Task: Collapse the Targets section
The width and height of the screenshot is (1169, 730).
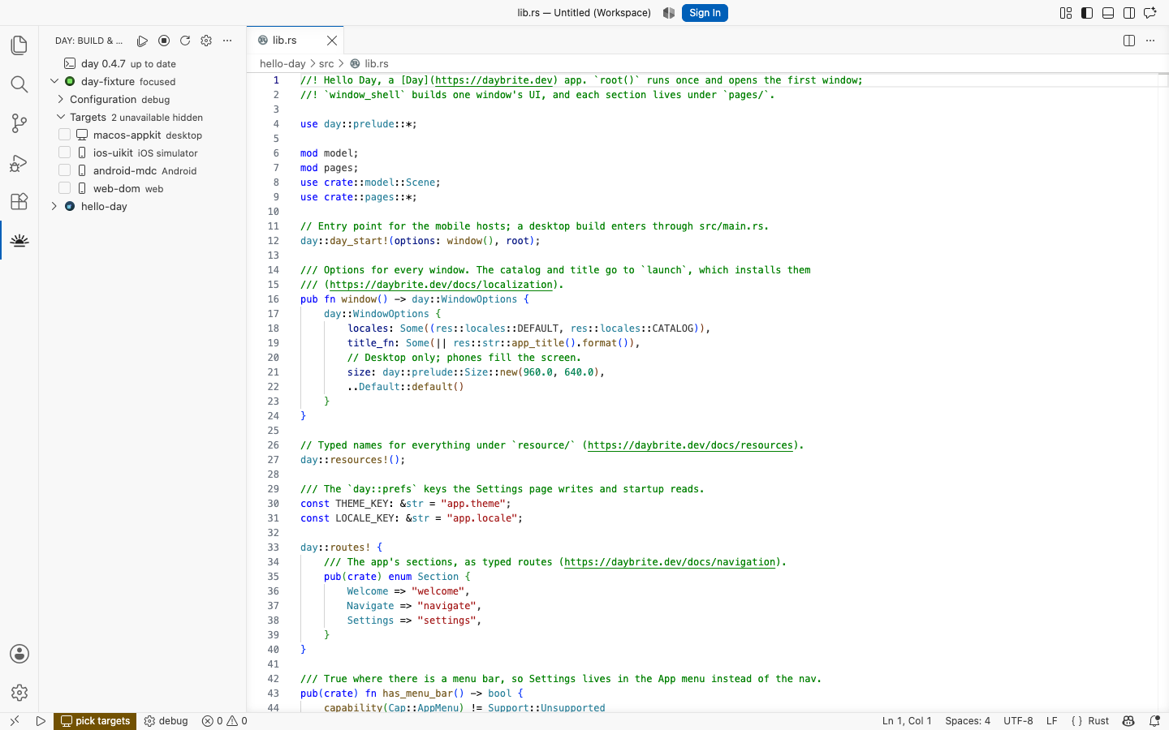Action: click(x=61, y=117)
